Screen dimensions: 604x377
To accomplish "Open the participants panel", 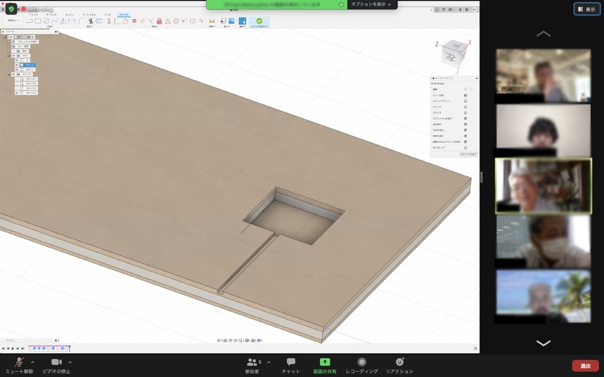I will coord(252,363).
